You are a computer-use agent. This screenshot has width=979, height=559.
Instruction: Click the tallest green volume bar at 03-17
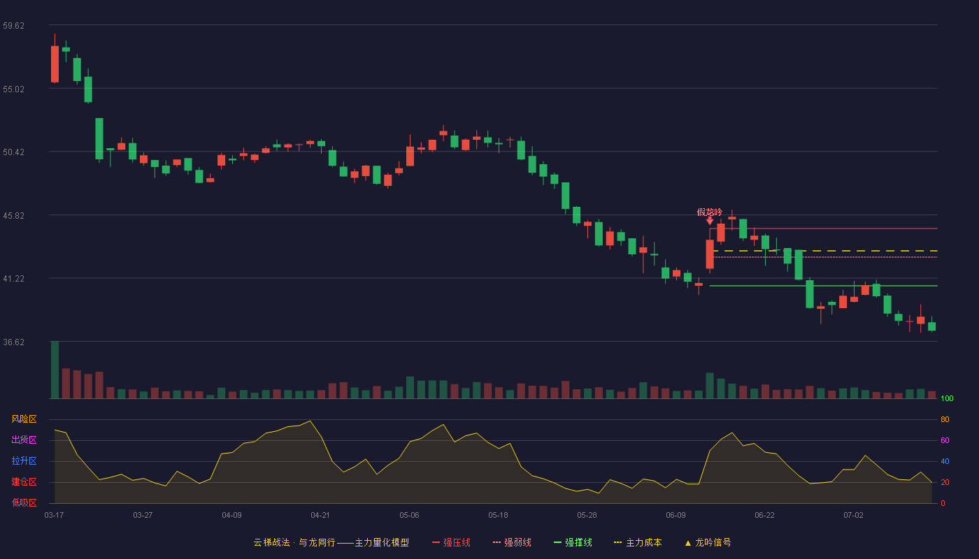pyautogui.click(x=55, y=370)
